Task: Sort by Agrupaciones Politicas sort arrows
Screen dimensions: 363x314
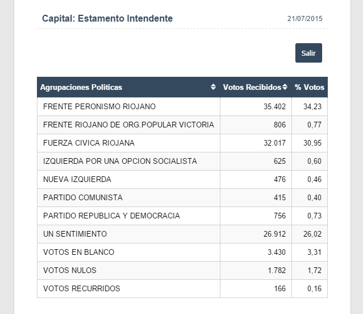Action: [x=213, y=87]
